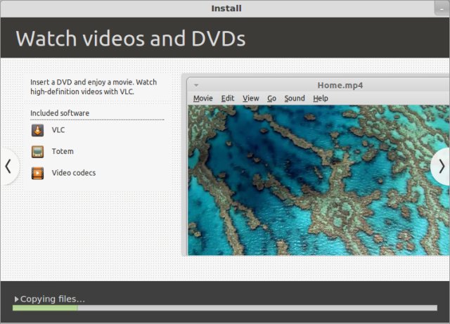Open the Edit menu
This screenshot has width=450, height=324.
(228, 98)
